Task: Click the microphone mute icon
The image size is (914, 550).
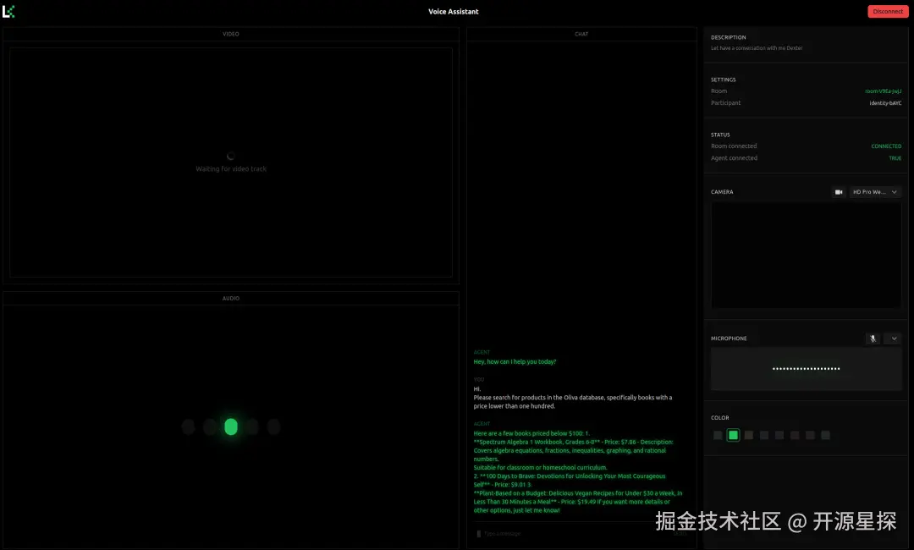Action: click(873, 338)
